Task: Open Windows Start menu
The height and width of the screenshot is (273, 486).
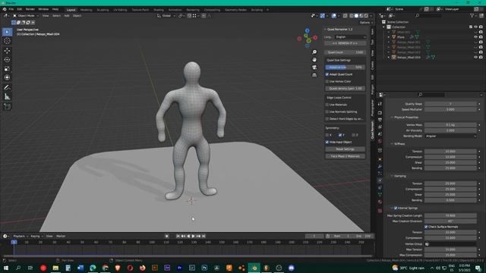Action: pos(5,268)
